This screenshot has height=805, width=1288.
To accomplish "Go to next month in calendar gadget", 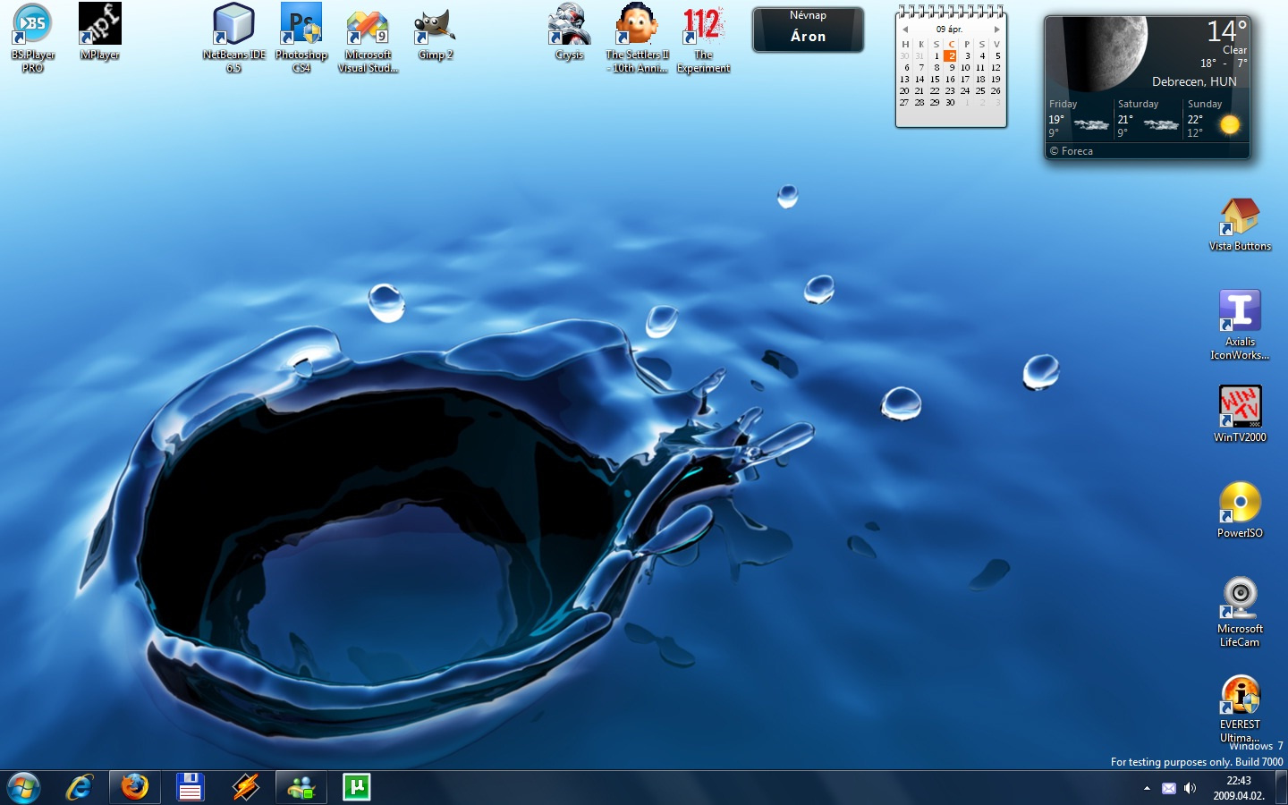I will [997, 30].
